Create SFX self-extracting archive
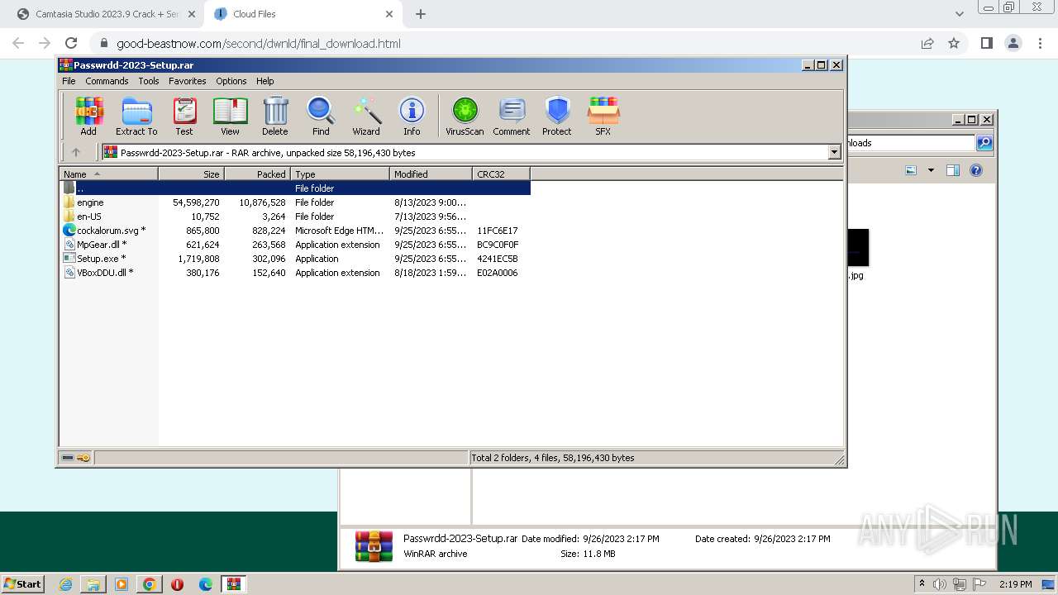Screen dimensions: 1058x595 (603, 116)
